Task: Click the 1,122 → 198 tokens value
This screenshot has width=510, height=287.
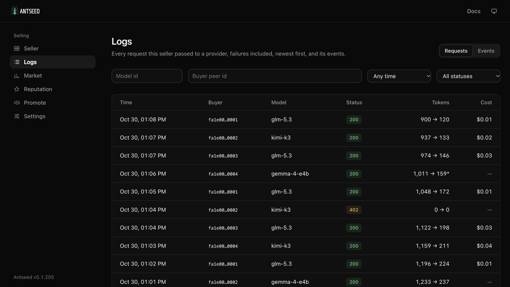Action: [x=433, y=228]
